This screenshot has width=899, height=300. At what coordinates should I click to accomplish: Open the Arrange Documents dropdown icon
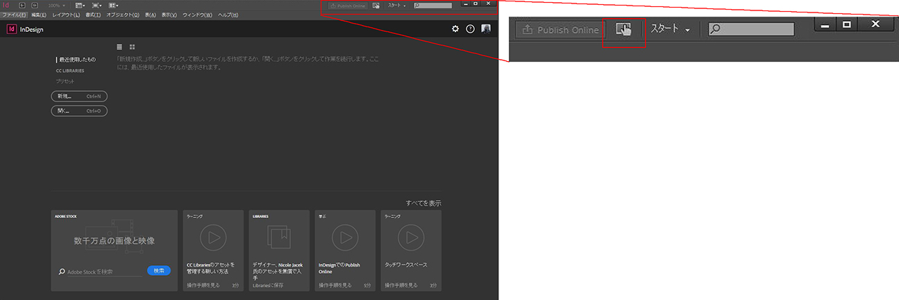pos(112,5)
